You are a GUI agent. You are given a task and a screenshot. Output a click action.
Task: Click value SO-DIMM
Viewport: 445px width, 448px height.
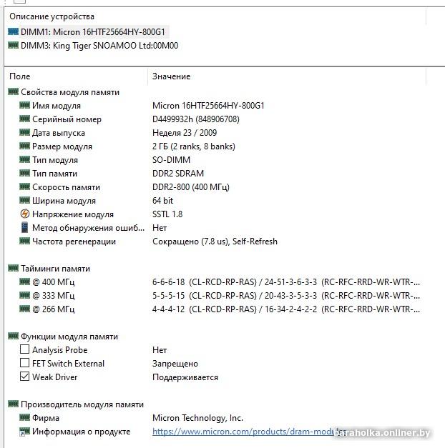[x=171, y=160]
